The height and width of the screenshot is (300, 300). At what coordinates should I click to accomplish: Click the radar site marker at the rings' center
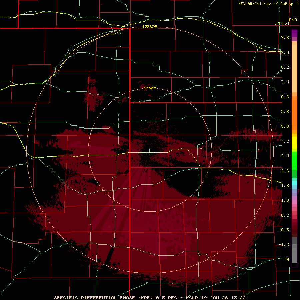click(149, 151)
